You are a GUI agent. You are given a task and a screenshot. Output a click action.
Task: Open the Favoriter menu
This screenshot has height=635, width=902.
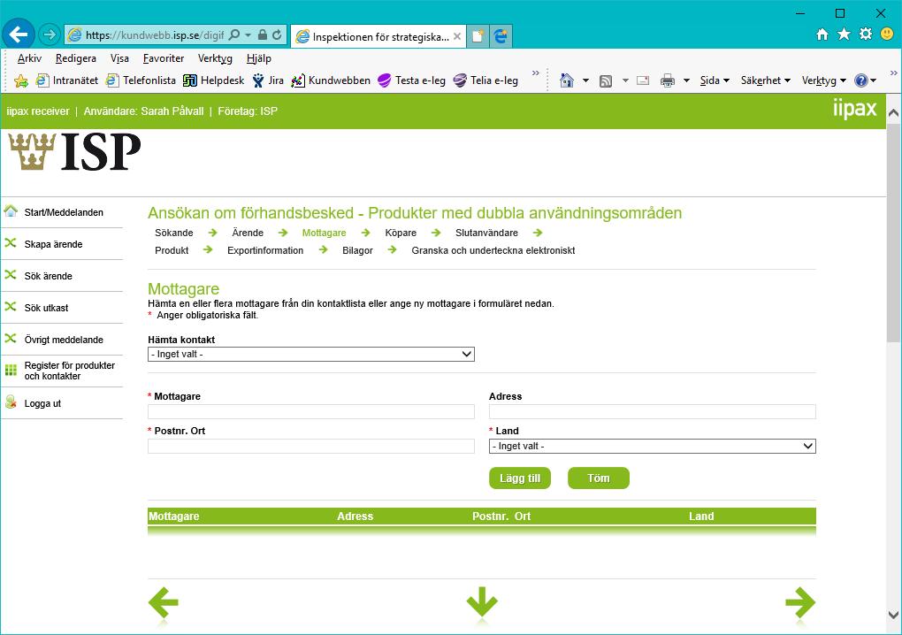(x=164, y=58)
